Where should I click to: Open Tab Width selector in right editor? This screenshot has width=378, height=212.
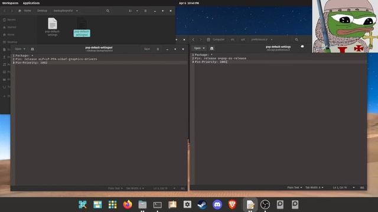click(314, 187)
